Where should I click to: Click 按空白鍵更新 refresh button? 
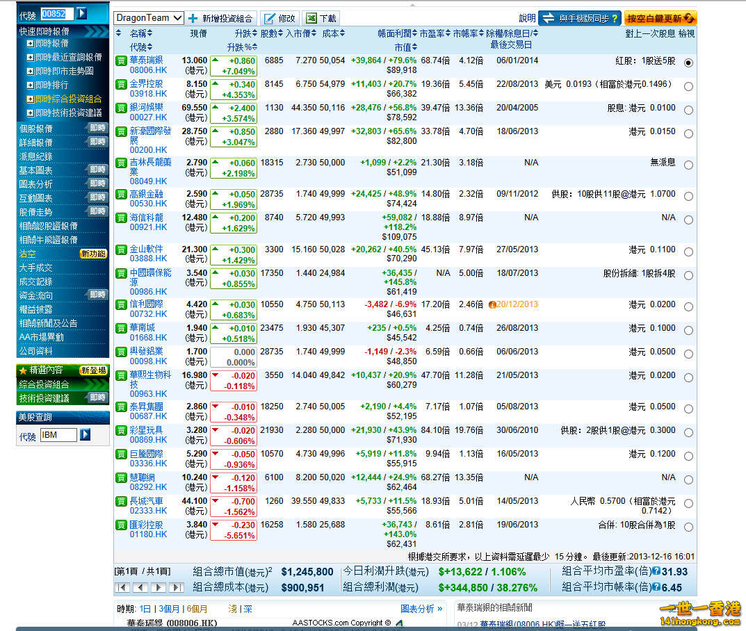tap(660, 18)
